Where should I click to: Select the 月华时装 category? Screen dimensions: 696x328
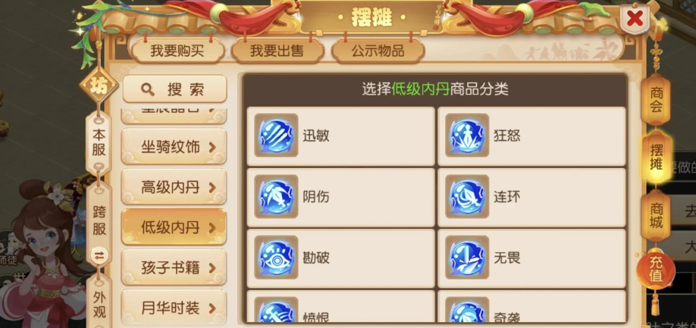[x=174, y=308]
